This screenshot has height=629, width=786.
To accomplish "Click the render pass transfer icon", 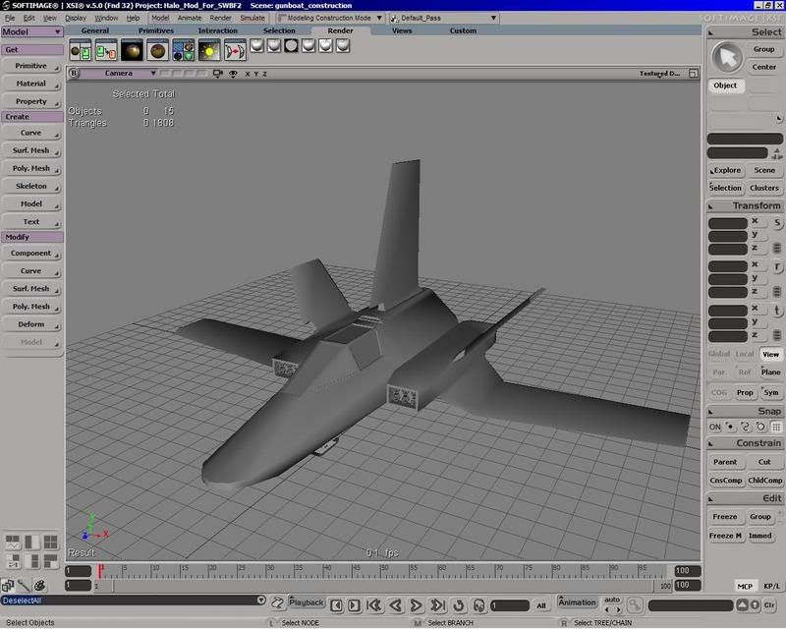I will point(106,51).
